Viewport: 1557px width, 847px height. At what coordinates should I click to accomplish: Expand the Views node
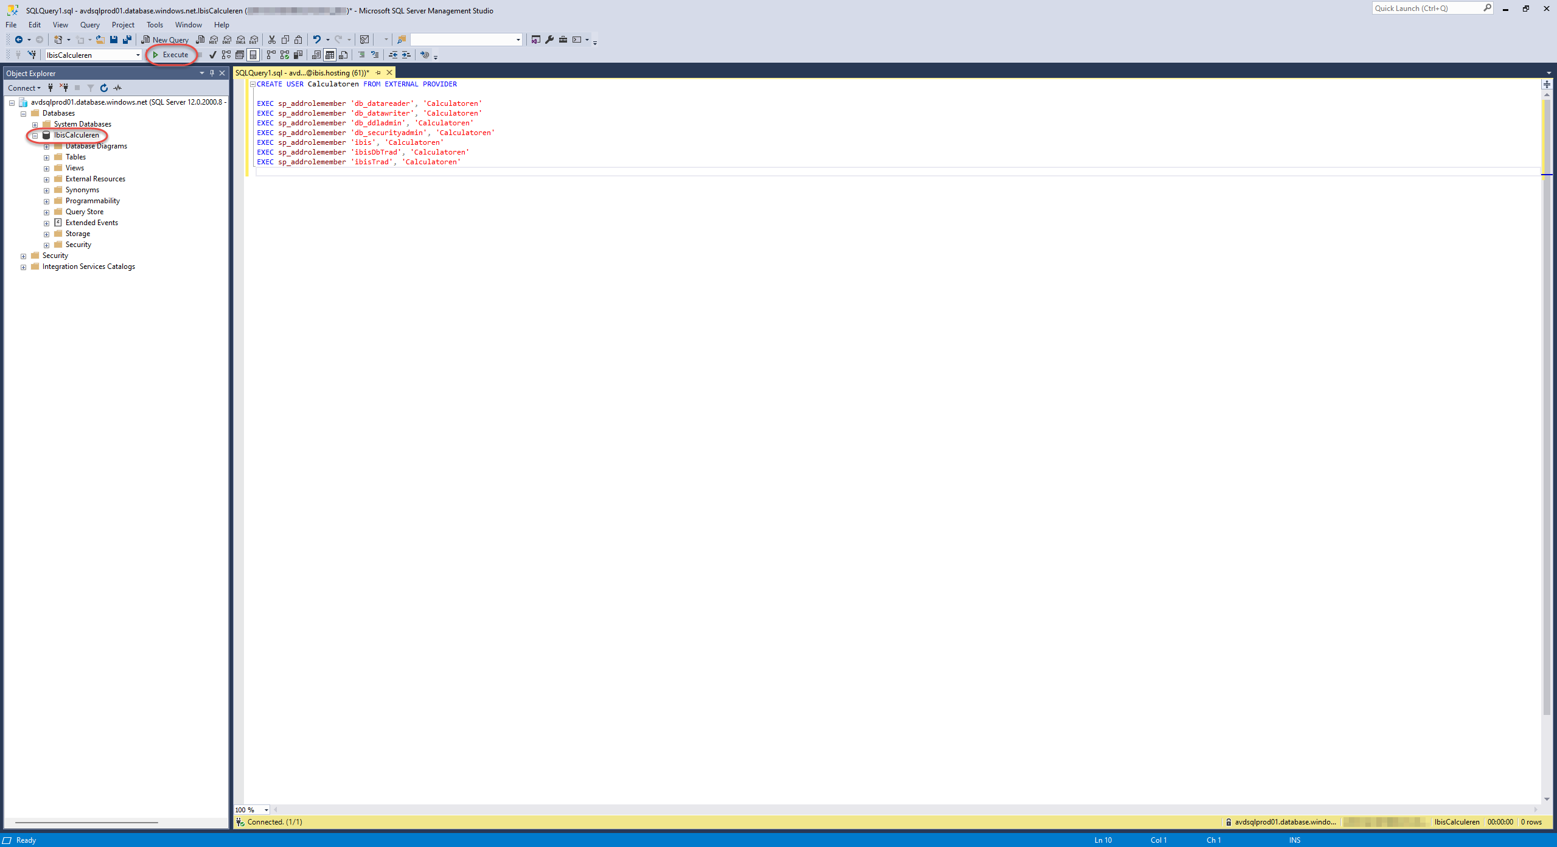47,168
